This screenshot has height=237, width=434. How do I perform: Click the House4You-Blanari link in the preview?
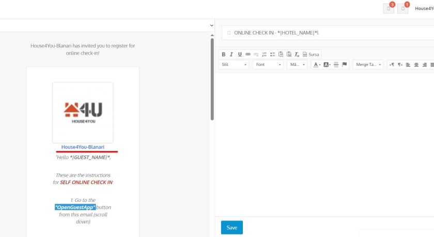click(83, 147)
